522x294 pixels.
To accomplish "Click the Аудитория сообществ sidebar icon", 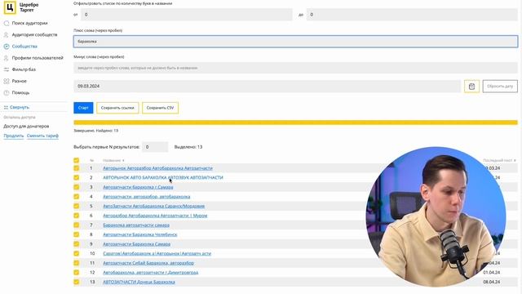I will pyautogui.click(x=7, y=34).
